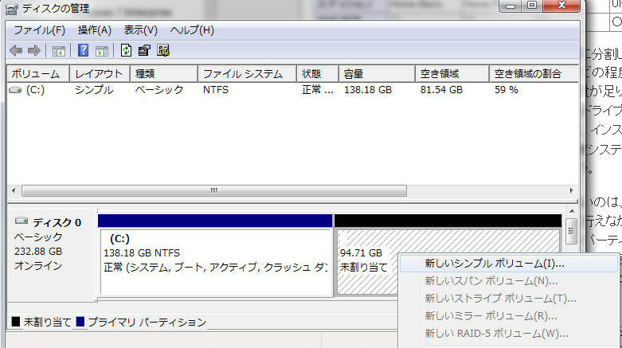
Task: Click the Refresh toolbar icon
Action: pos(126,50)
